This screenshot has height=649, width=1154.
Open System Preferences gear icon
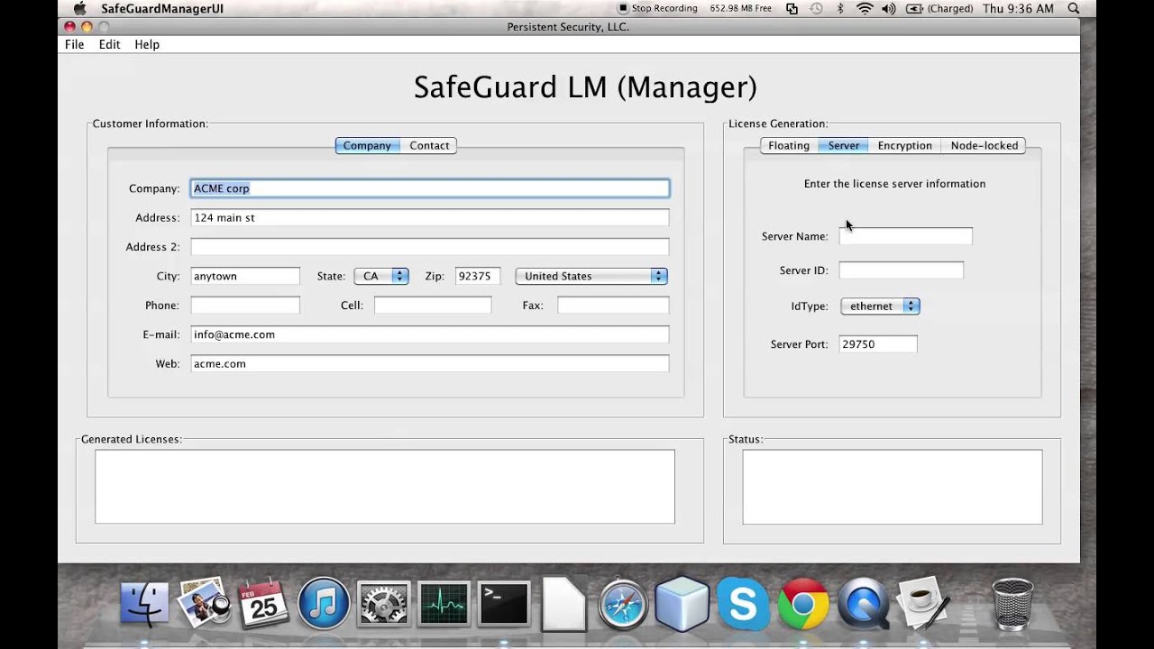coord(383,603)
